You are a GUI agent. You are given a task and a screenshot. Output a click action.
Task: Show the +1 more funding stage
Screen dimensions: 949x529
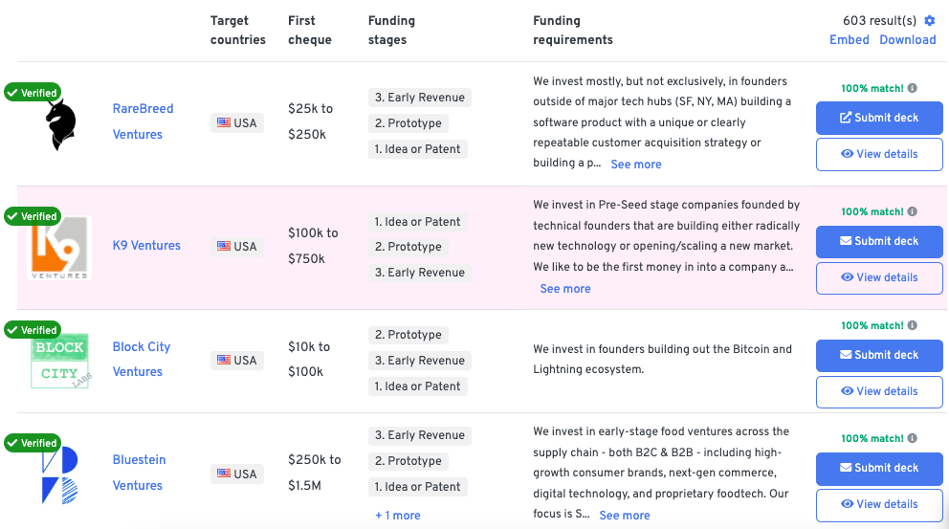pyautogui.click(x=398, y=515)
